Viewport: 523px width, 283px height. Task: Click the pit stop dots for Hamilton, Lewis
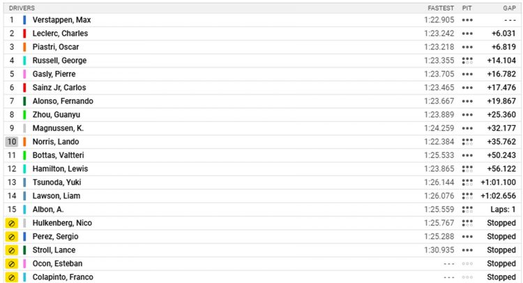click(467, 169)
